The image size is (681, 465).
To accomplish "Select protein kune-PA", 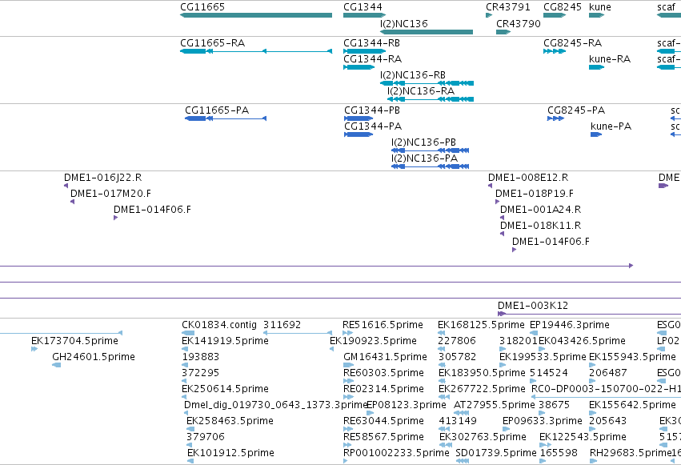I will [596, 134].
